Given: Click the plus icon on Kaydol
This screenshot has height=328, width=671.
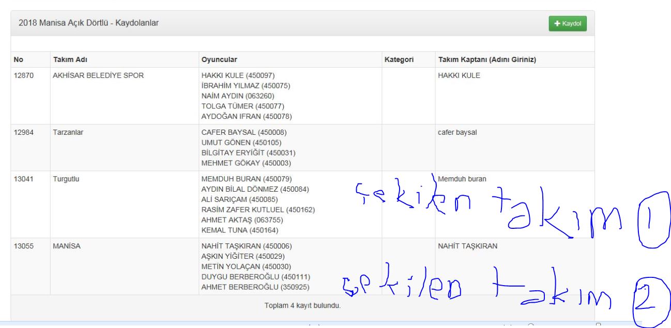Looking at the screenshot, I should [x=557, y=24].
